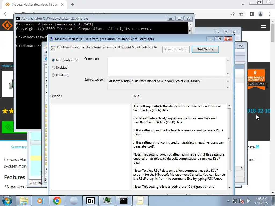Click the cmd.exe window title icon
The width and height of the screenshot is (275, 206).
[18, 19]
